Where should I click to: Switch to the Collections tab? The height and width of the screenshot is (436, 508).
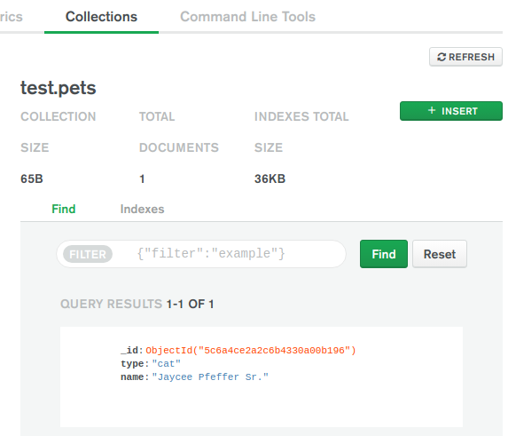pyautogui.click(x=101, y=17)
